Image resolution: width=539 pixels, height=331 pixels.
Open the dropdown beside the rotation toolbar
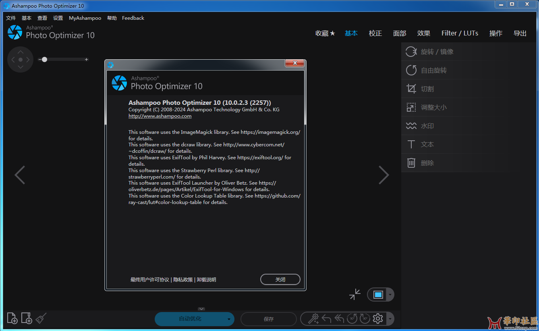[x=390, y=319]
